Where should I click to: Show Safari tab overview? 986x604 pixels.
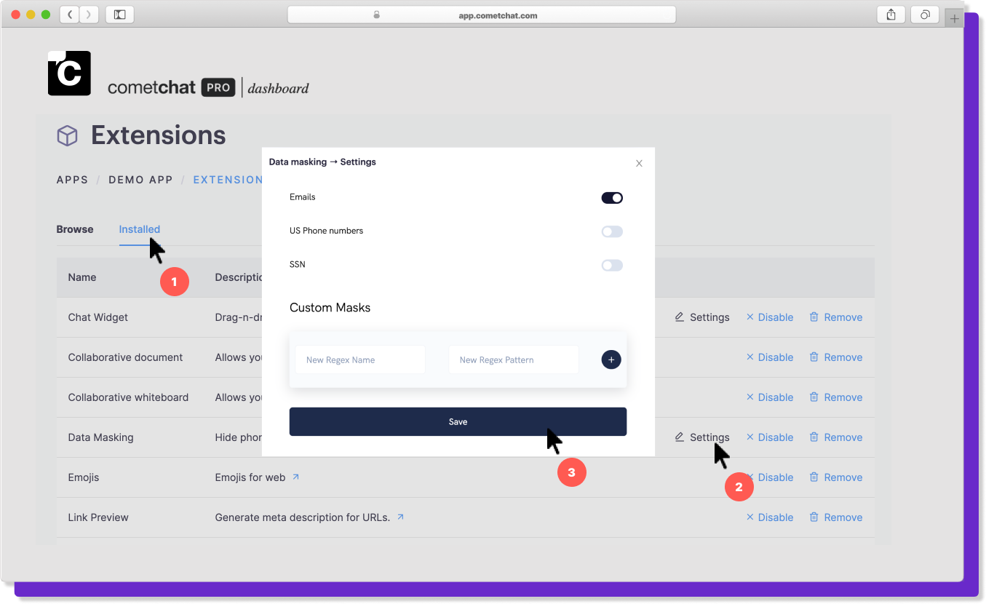pos(925,15)
